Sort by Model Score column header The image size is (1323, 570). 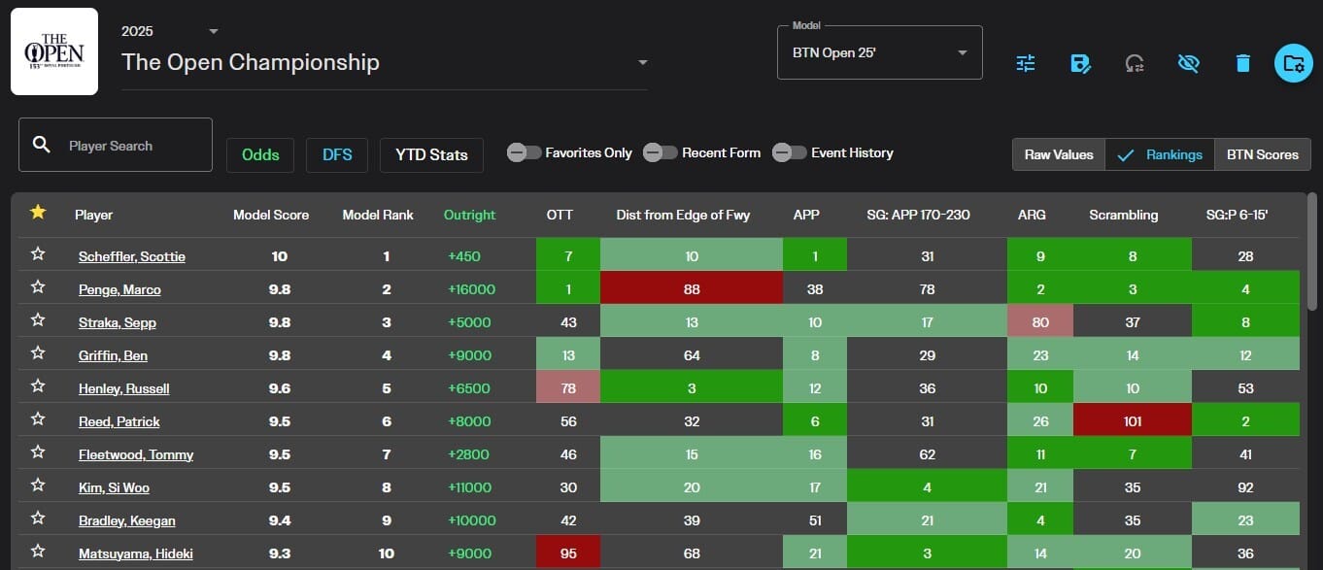[271, 215]
